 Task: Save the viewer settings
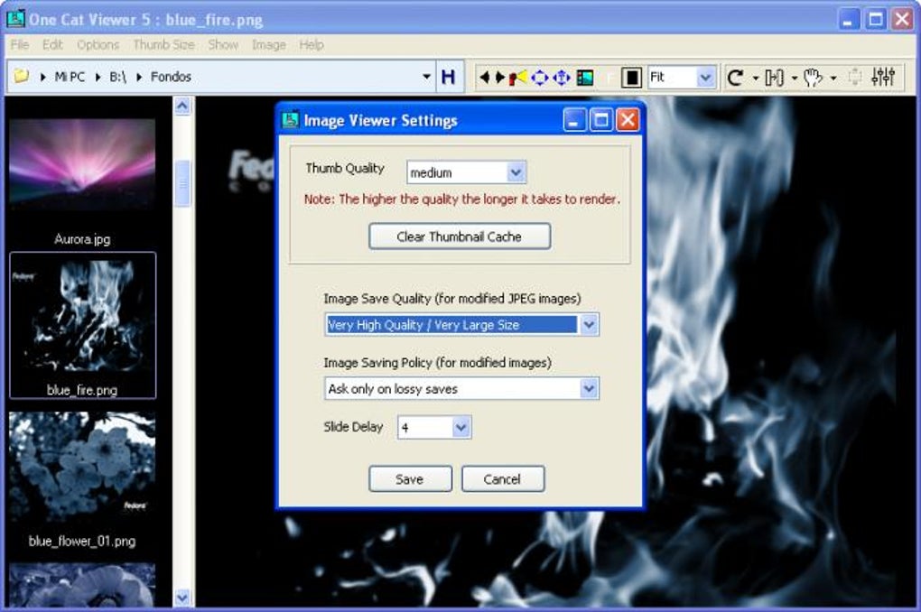coord(410,478)
